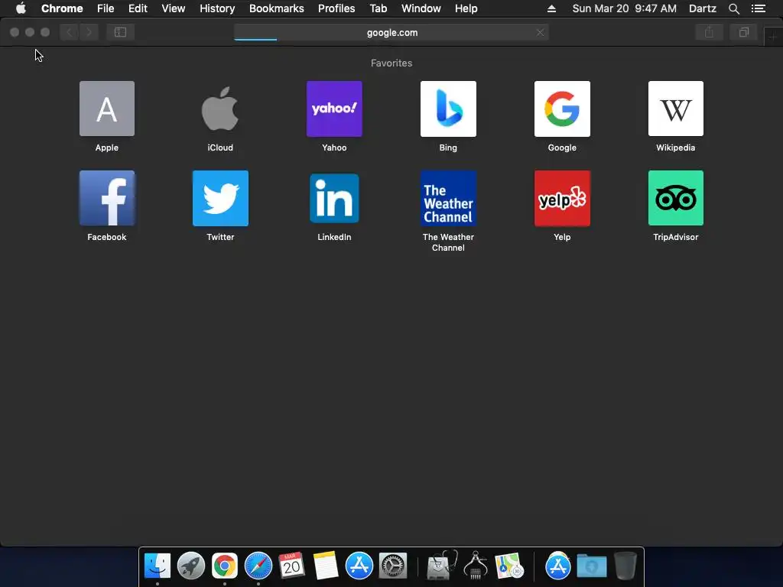Toggle the sidebar button in toolbar
The width and height of the screenshot is (783, 587).
click(120, 32)
